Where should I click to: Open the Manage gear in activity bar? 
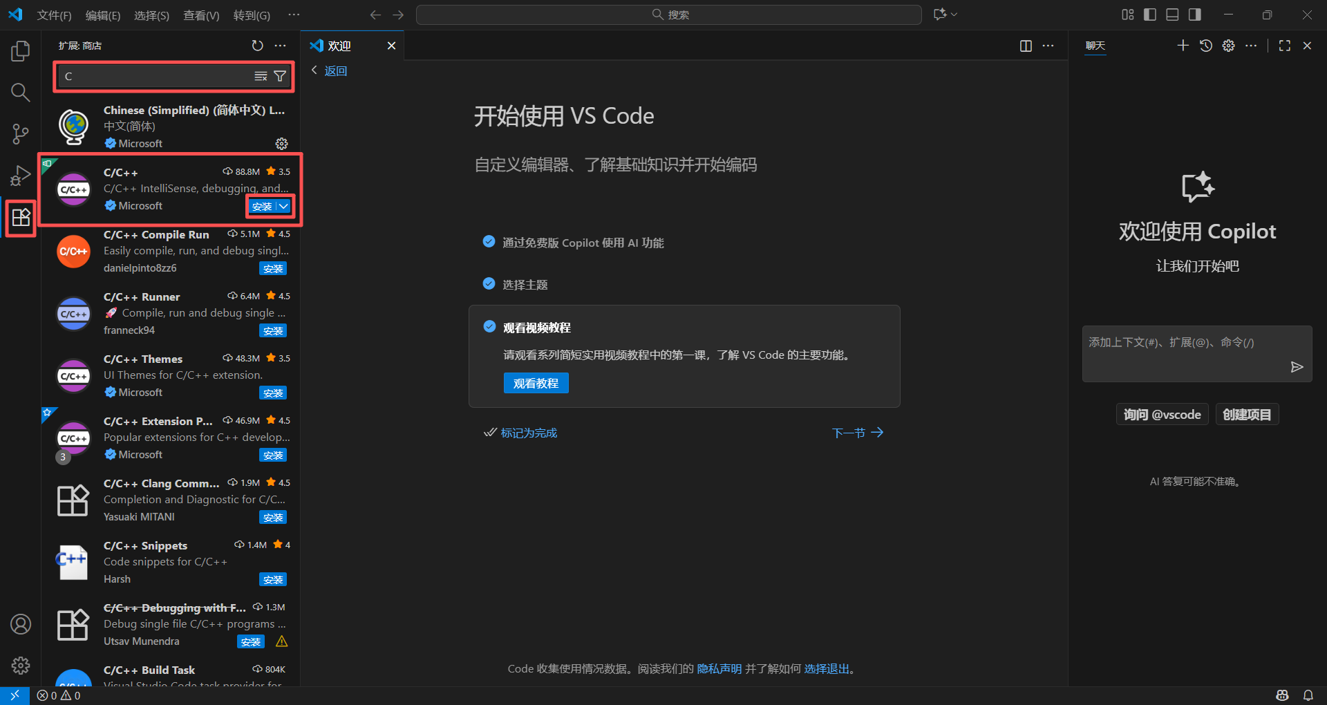[21, 666]
